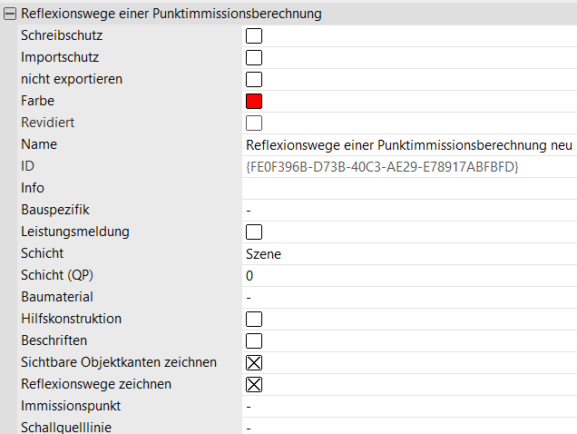Click the empty Info field
577x434 pixels.
pyautogui.click(x=408, y=188)
